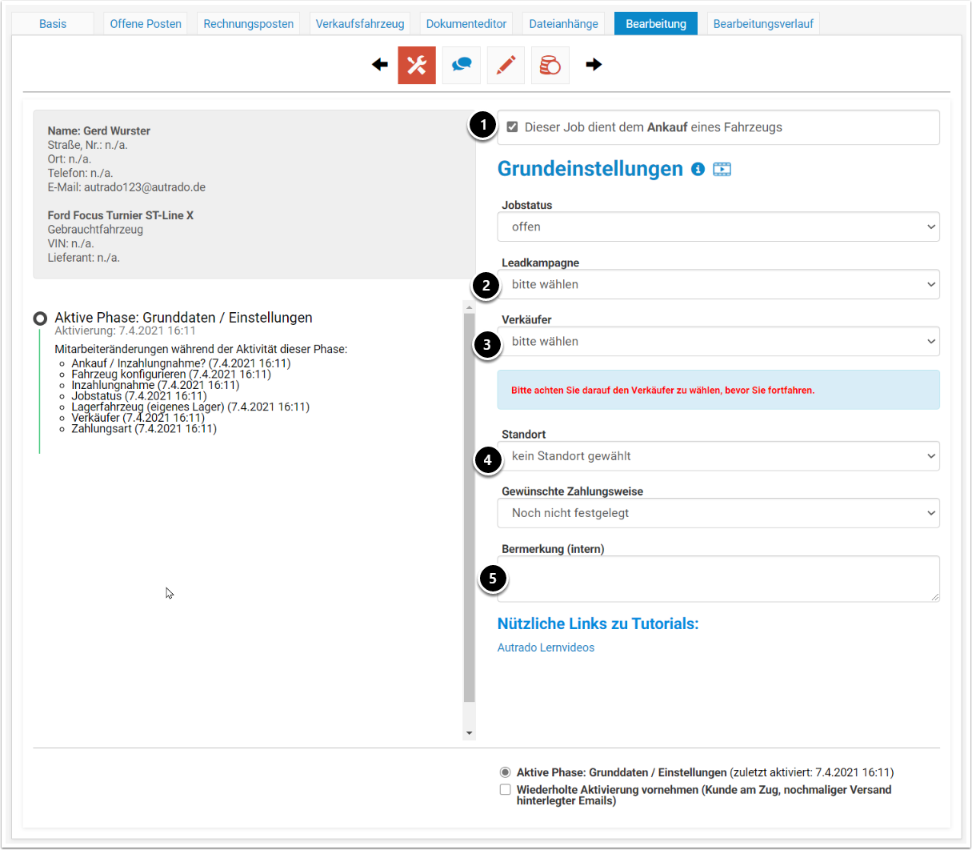Expand the Leadkampagne dropdown

pos(718,284)
